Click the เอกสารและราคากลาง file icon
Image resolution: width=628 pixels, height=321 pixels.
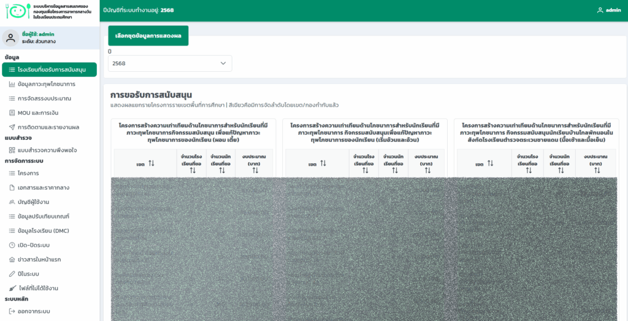coord(12,187)
